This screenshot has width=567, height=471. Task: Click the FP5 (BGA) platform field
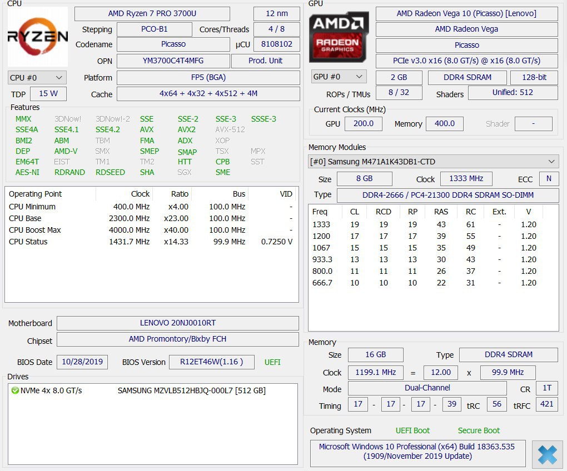point(208,78)
